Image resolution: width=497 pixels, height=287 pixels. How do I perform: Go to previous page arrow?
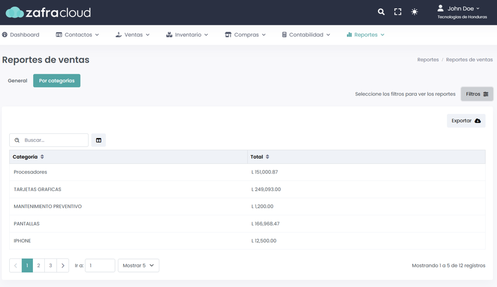(16, 265)
